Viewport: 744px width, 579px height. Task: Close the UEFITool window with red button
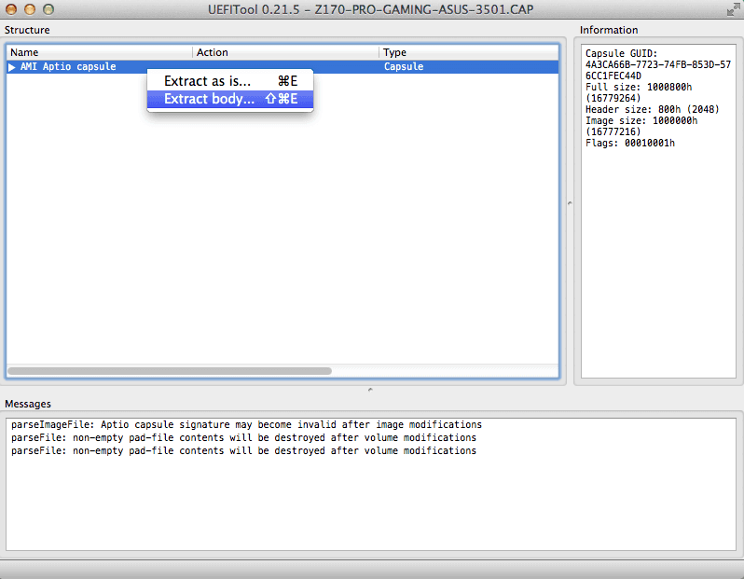(11, 9)
